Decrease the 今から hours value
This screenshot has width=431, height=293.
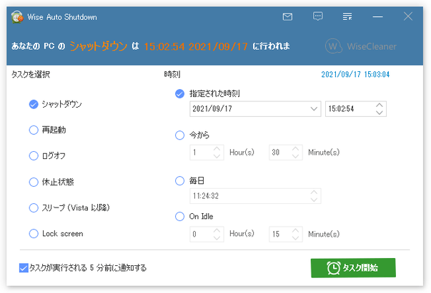pyautogui.click(x=217, y=156)
